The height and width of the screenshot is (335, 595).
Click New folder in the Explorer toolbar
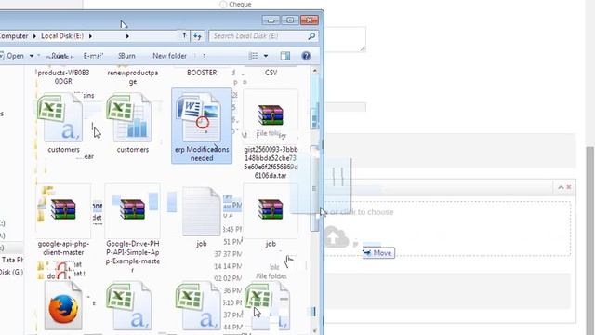pyautogui.click(x=169, y=56)
